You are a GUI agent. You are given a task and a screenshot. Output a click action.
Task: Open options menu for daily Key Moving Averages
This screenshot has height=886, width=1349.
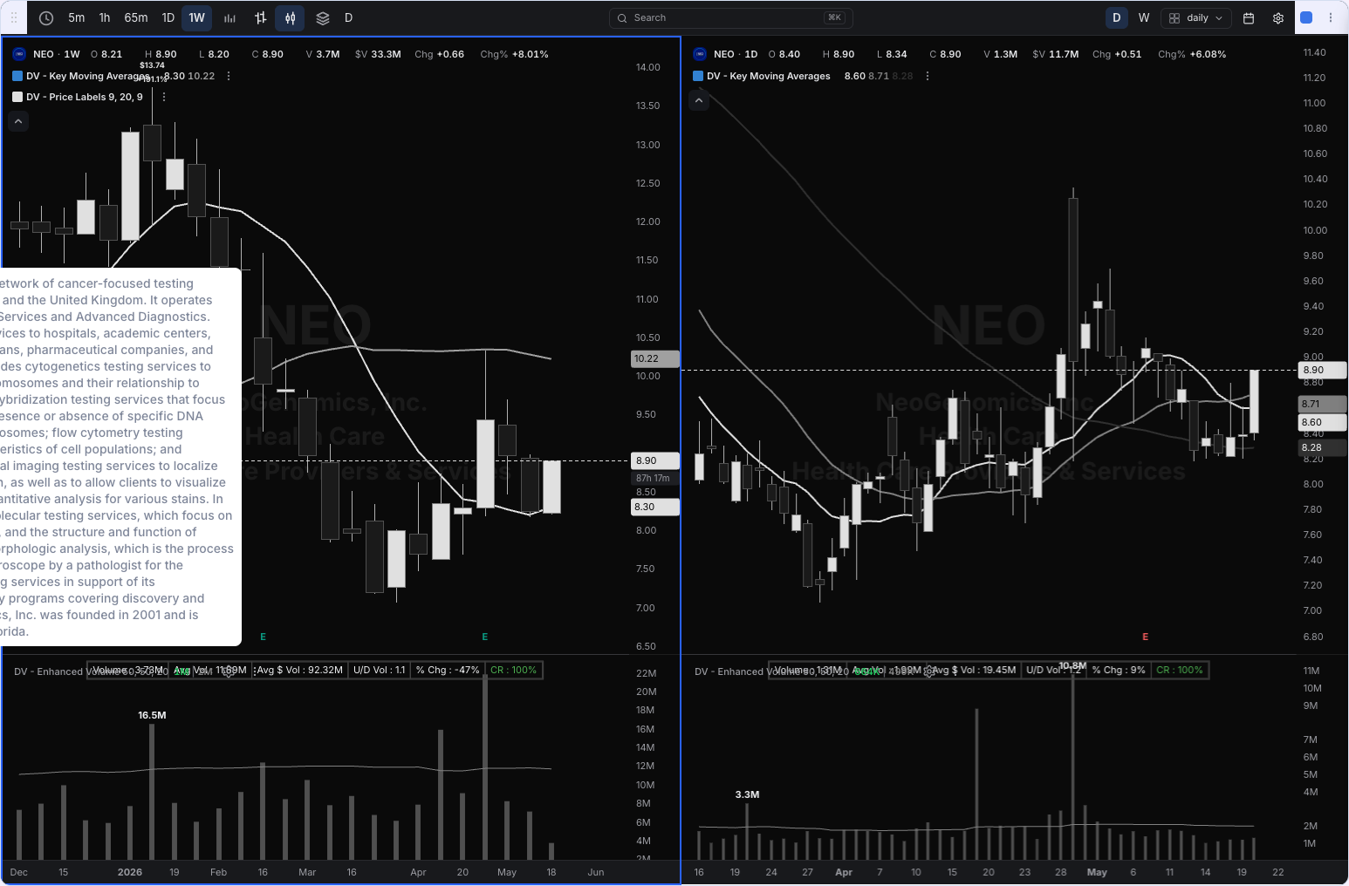tap(928, 76)
